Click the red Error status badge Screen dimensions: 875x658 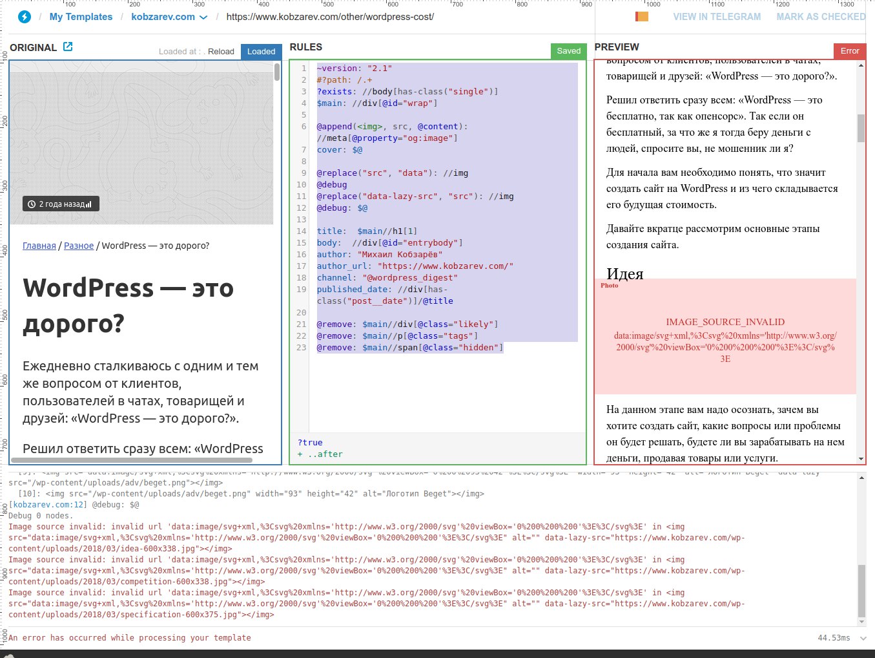coord(850,51)
